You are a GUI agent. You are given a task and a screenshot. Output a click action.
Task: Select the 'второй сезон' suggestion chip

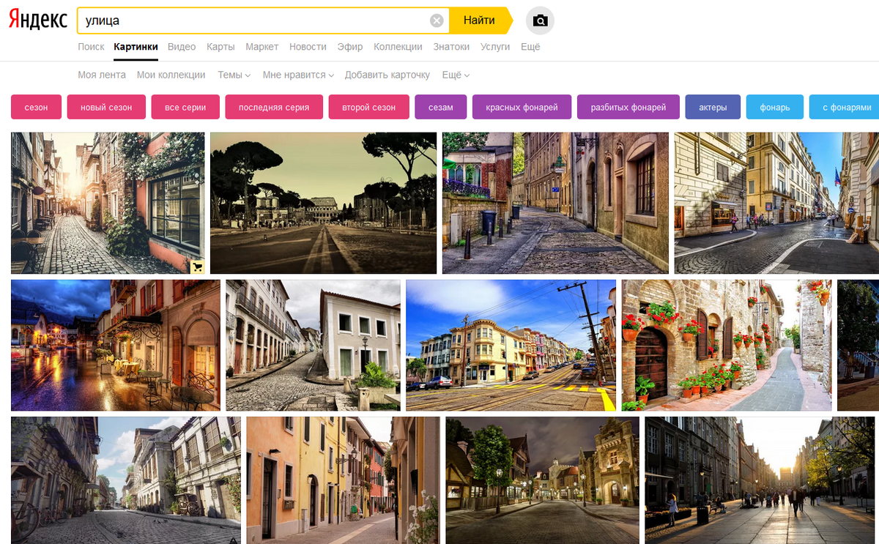[368, 107]
